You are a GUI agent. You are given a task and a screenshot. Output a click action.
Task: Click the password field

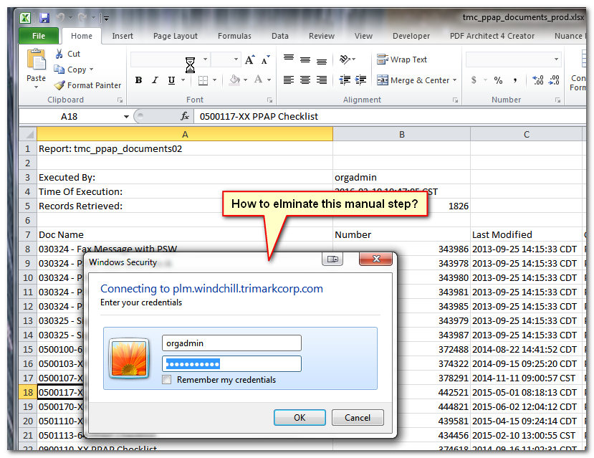231,364
